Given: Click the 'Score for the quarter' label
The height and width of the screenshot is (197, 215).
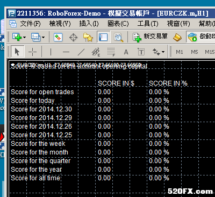Looking at the screenshot, I should [41, 161].
